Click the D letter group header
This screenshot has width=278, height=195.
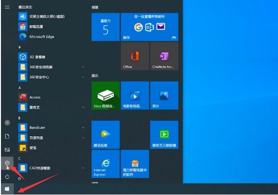20,178
